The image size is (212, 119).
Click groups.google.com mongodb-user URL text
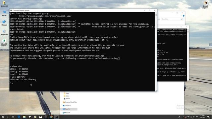[x=45, y=16]
